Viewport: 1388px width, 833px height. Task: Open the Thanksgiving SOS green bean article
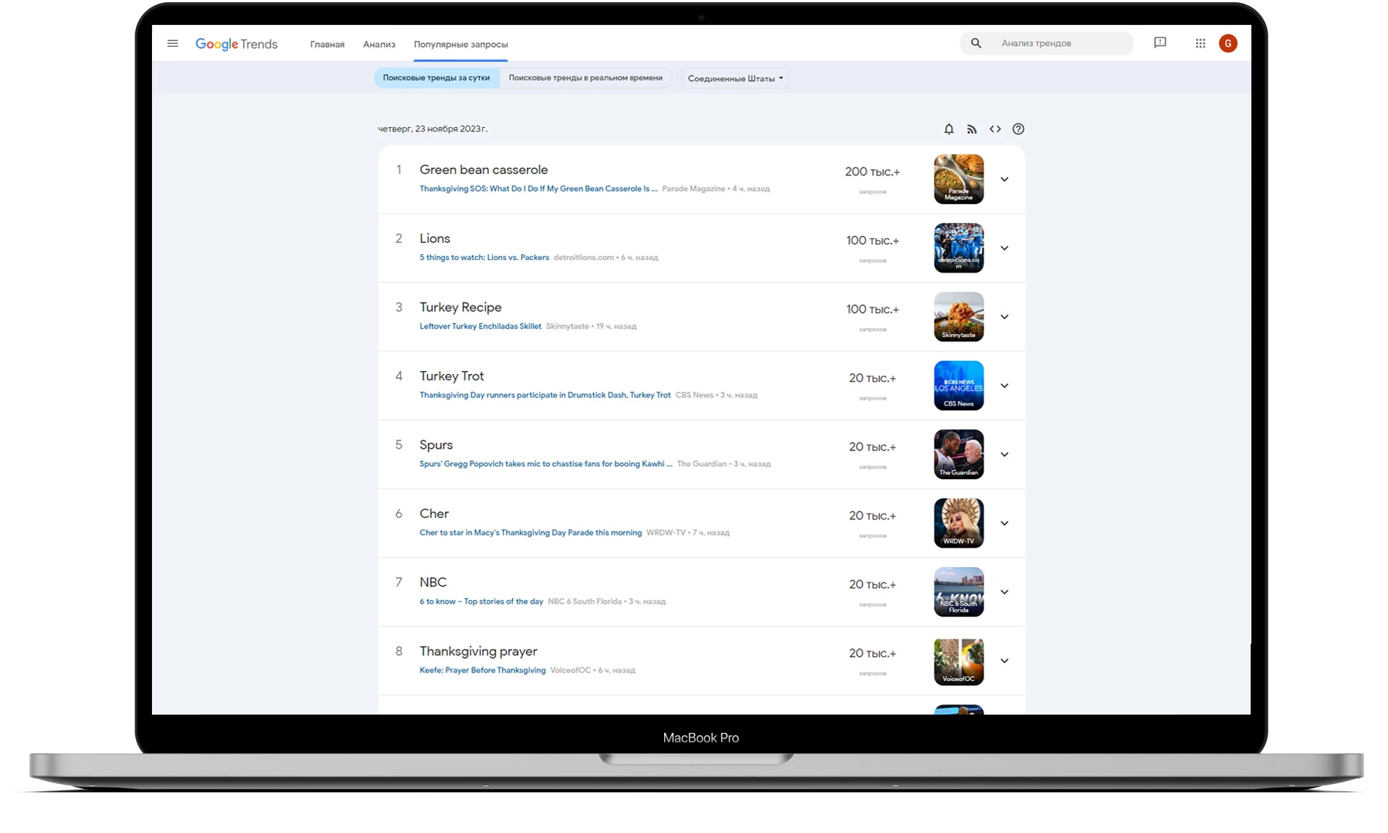[x=538, y=189]
